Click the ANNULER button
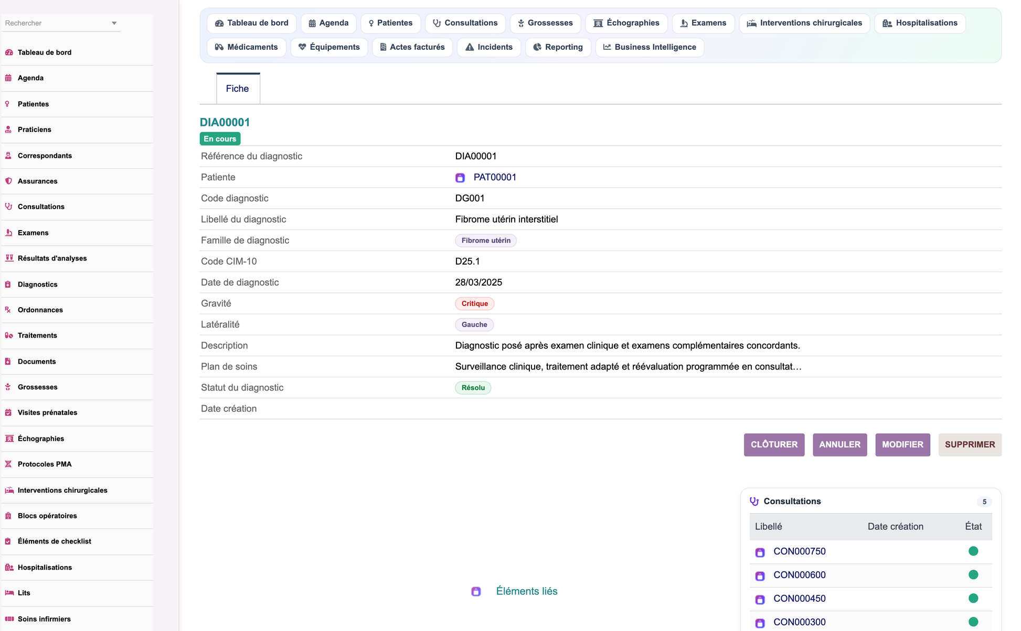 (839, 444)
